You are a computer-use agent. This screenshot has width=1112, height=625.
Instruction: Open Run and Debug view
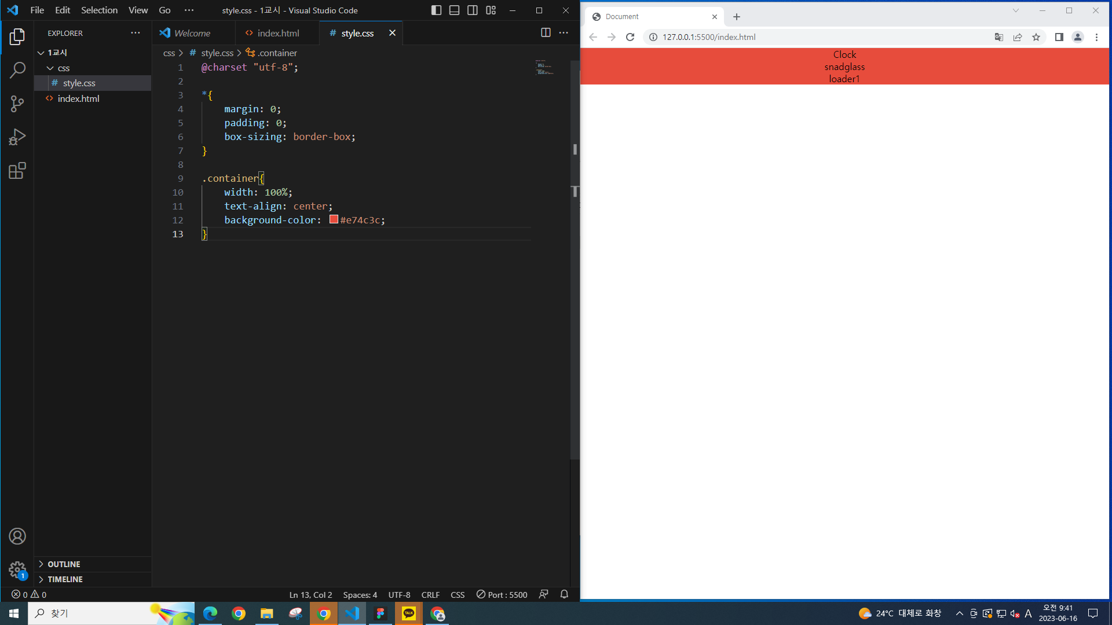coord(17,137)
